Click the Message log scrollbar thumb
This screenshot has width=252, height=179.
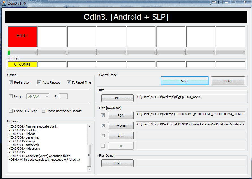click(x=89, y=155)
